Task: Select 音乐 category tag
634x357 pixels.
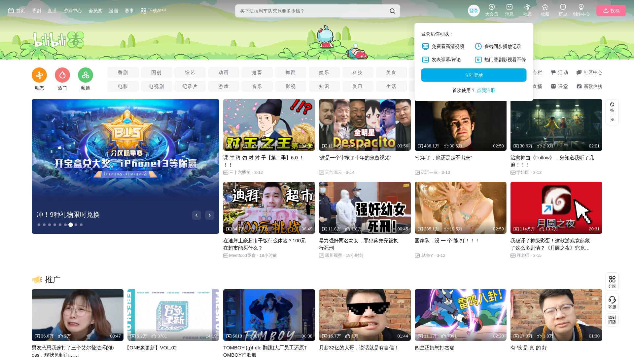Action: pyautogui.click(x=257, y=86)
